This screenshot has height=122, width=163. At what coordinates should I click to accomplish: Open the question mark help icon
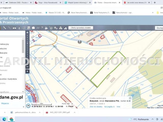42,28
